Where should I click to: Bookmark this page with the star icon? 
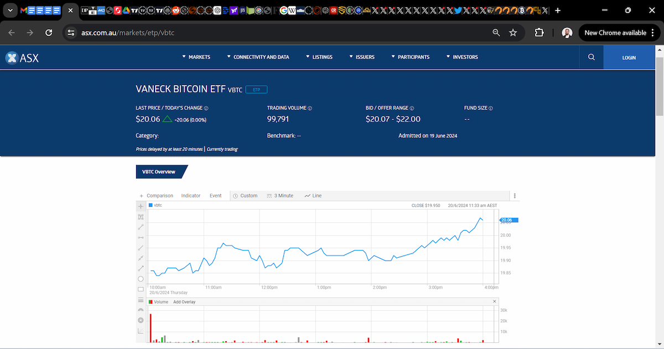[x=513, y=33]
